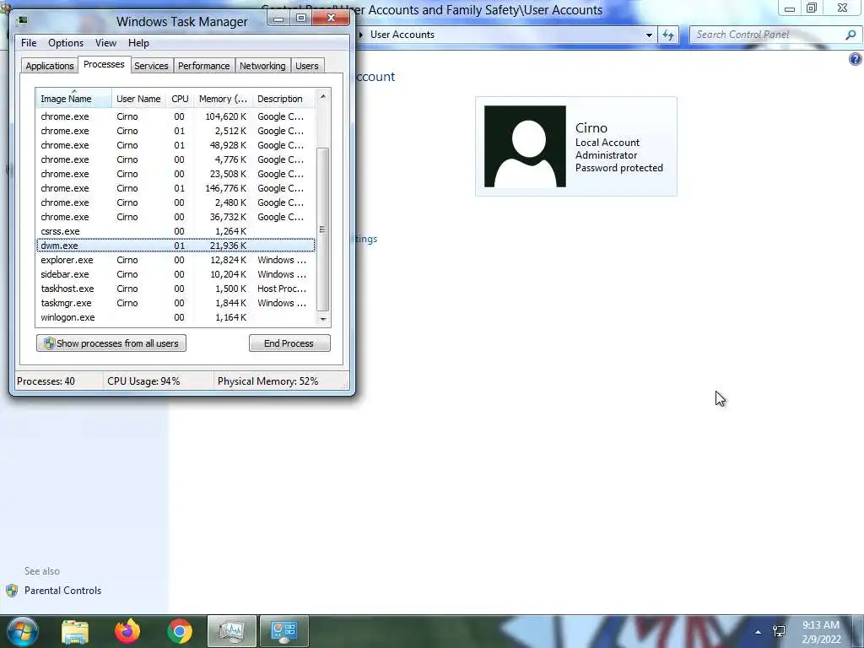The image size is (864, 648).
Task: Click refresh button beside address bar
Action: tap(668, 35)
